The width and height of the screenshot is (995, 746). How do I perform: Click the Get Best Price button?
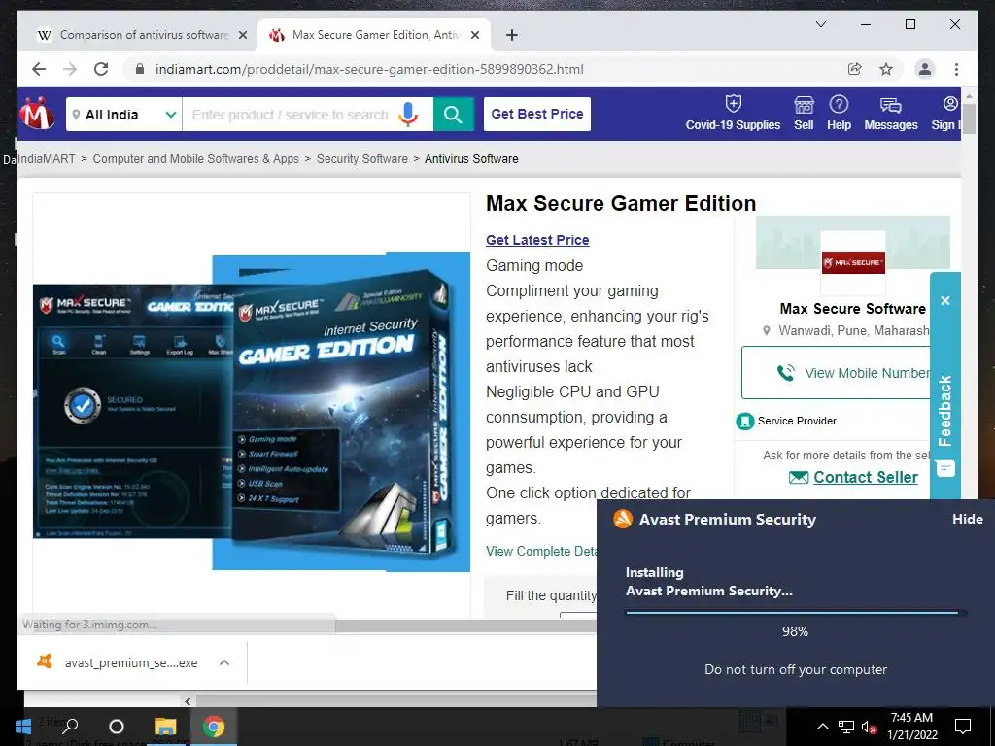[x=536, y=115]
